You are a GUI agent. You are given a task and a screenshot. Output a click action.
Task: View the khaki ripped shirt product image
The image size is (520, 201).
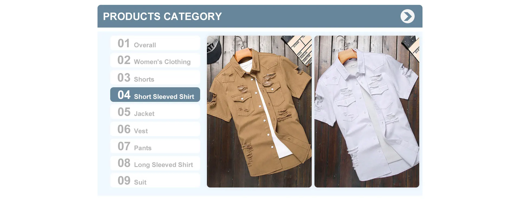click(259, 112)
